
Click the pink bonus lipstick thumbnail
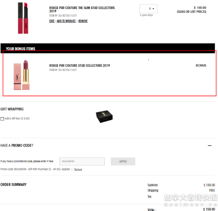pos(22,75)
